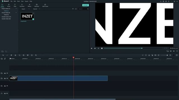Image resolution: width=179 pixels, height=100 pixels.
Task: Click the zoom to fit timeline icon
Action: [156, 55]
